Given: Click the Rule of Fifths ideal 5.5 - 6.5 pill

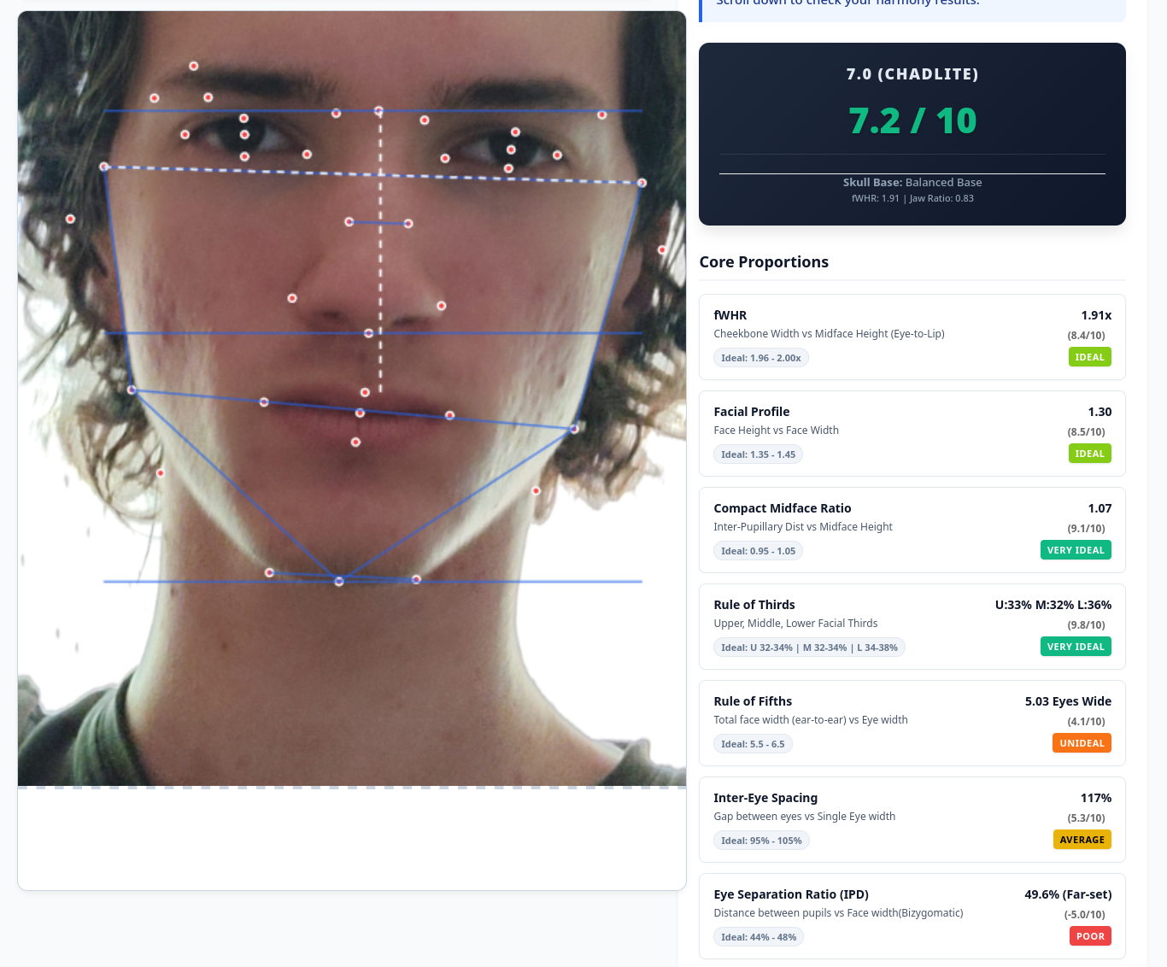Looking at the screenshot, I should point(752,744).
